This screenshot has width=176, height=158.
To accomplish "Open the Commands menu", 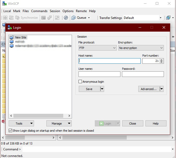I will (x=39, y=11).
